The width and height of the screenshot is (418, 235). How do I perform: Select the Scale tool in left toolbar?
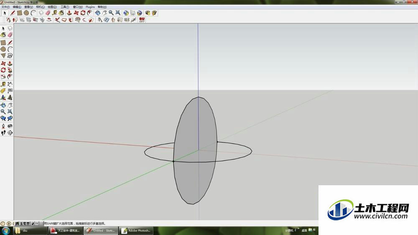(x=3, y=77)
